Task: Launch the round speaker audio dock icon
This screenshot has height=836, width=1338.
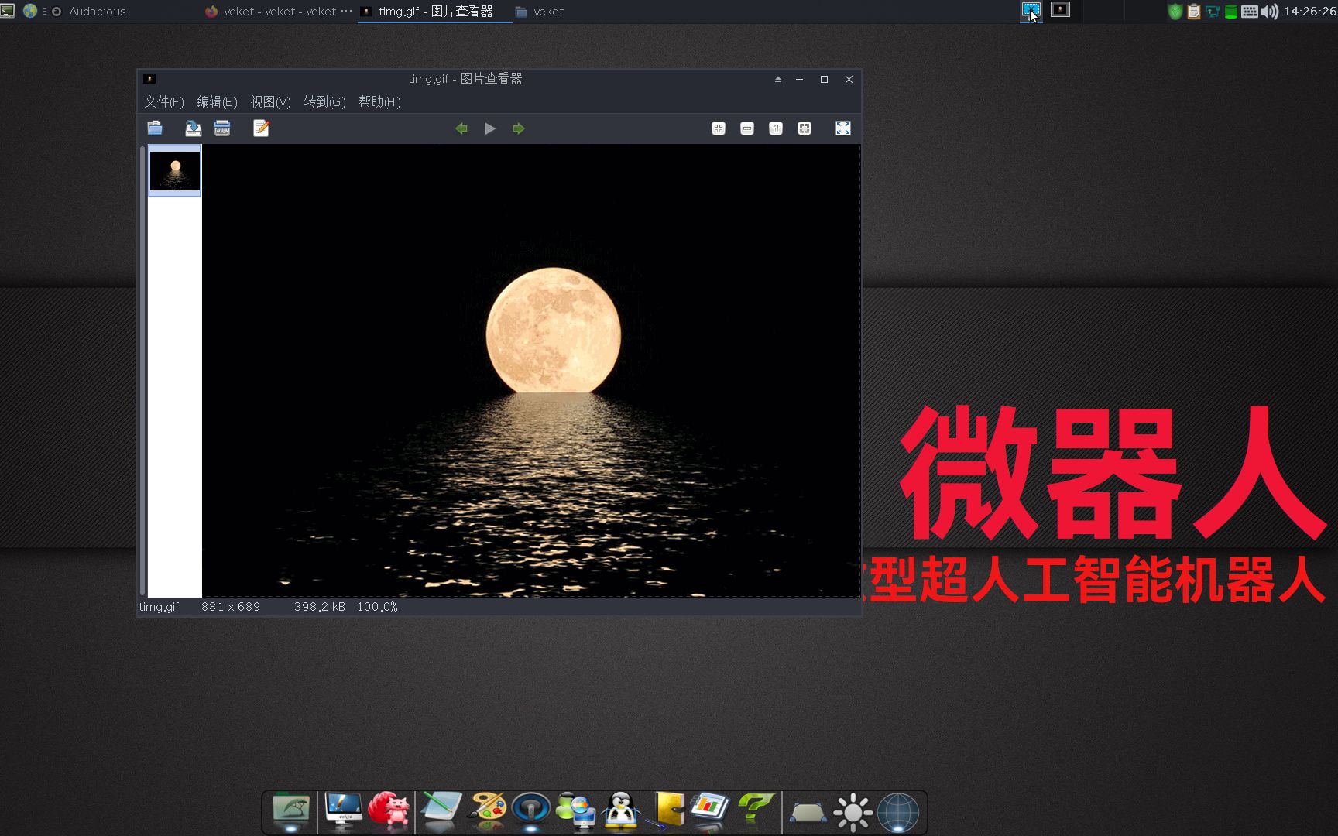Action: pos(531,810)
